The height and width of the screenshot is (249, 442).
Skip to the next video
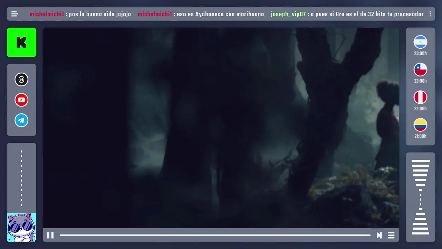(x=379, y=236)
